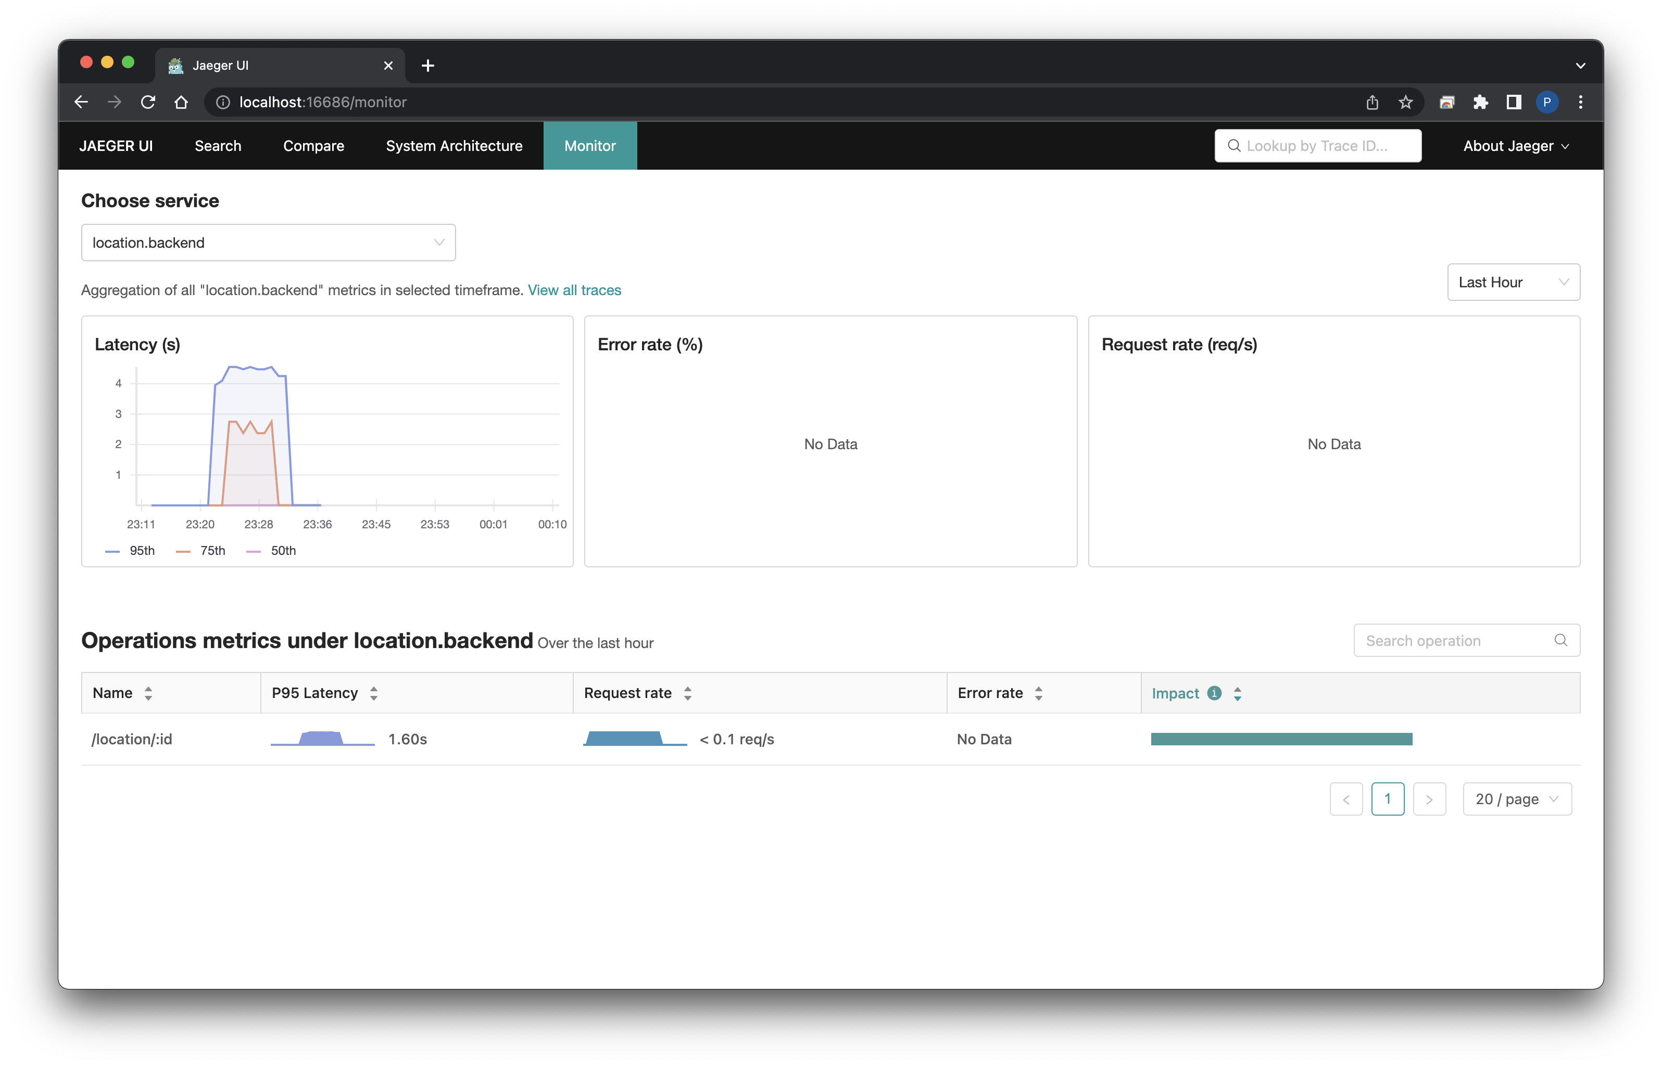1662x1066 pixels.
Task: Toggle the 75th percentile legend
Action: coord(201,550)
